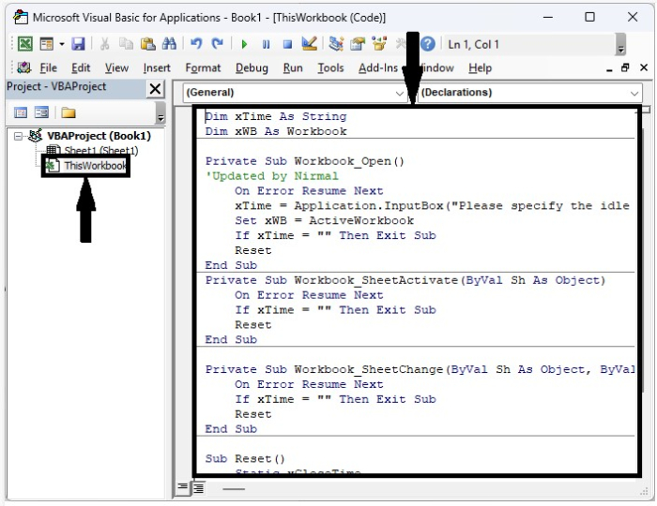Click the View Object icon in Project pane
This screenshot has width=657, height=506.
point(41,112)
